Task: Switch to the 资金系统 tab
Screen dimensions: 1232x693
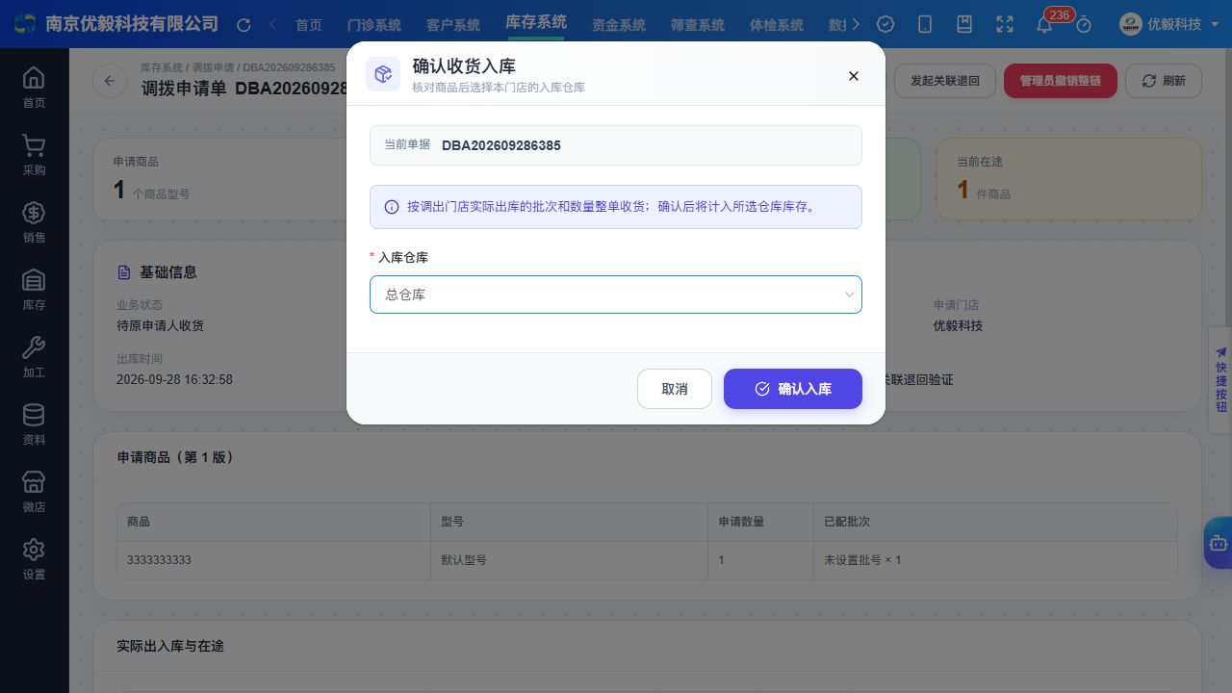Action: pyautogui.click(x=619, y=25)
